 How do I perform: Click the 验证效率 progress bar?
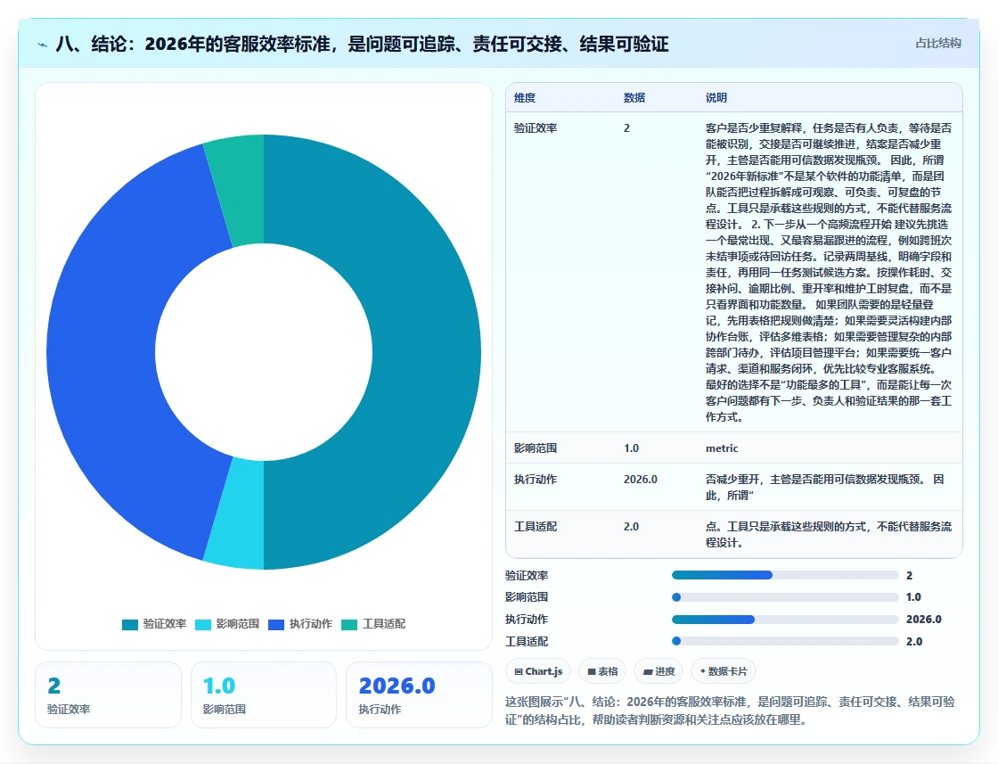pyautogui.click(x=785, y=575)
